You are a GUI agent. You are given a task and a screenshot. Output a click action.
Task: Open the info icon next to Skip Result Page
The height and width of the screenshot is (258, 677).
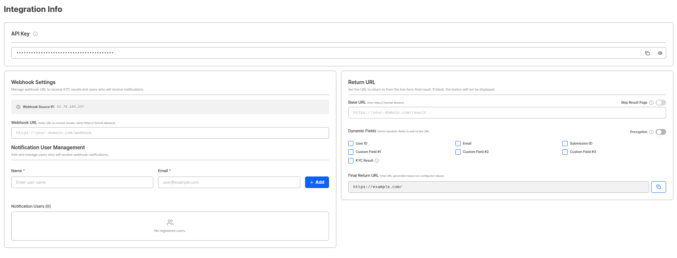coord(651,103)
